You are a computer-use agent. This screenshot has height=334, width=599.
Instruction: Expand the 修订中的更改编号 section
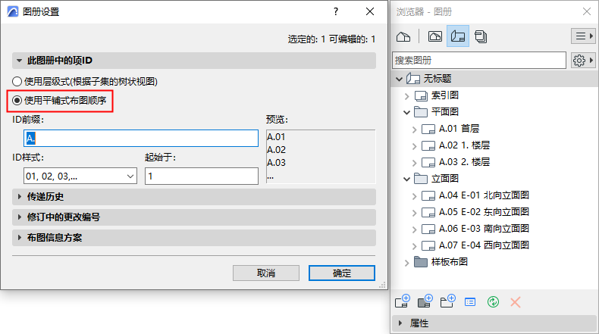point(19,217)
